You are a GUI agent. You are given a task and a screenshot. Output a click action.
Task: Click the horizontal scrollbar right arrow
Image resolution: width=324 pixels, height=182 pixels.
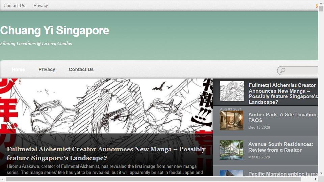[x=315, y=179]
